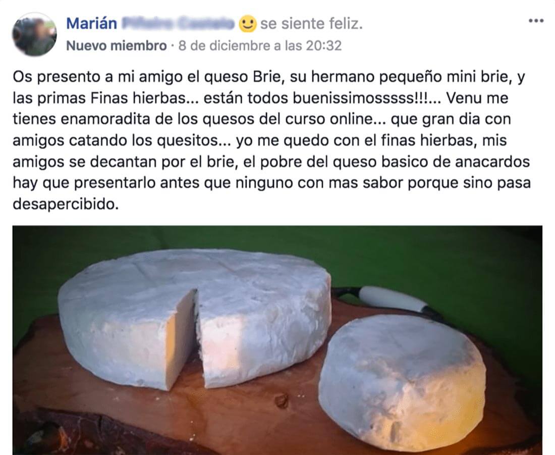The image size is (555, 455).
Task: Click Marián's round profile picture
Action: 34,34
